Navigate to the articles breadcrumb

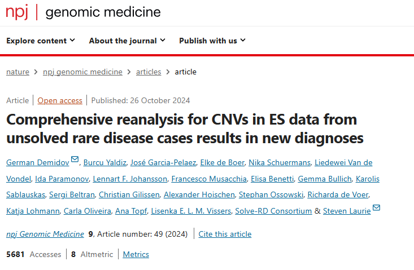pos(149,72)
